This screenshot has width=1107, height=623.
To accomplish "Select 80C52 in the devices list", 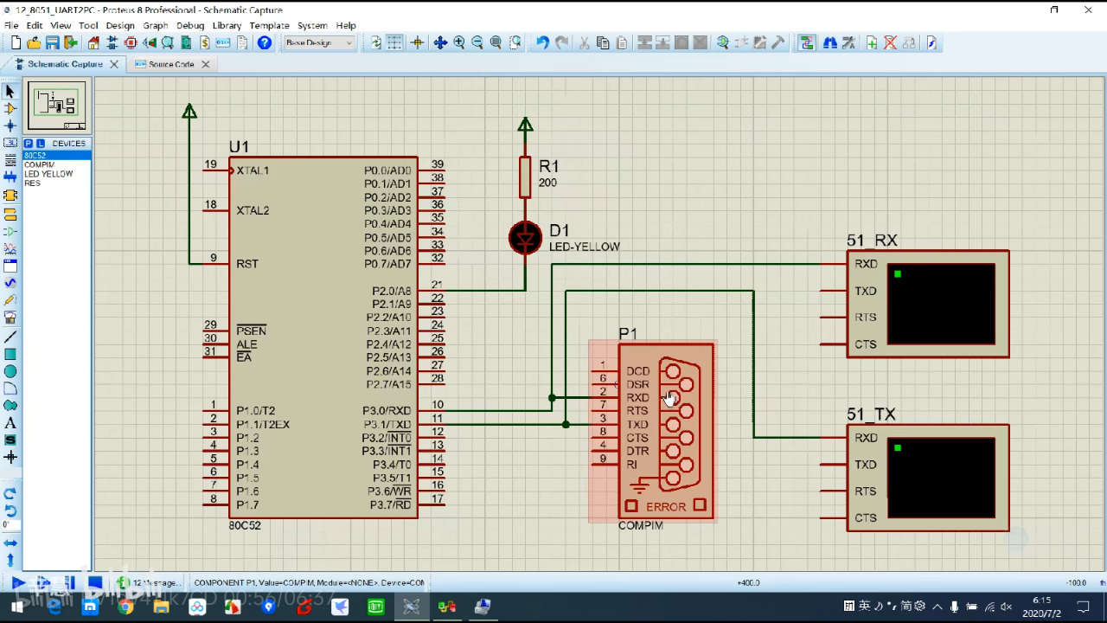I will [56, 156].
